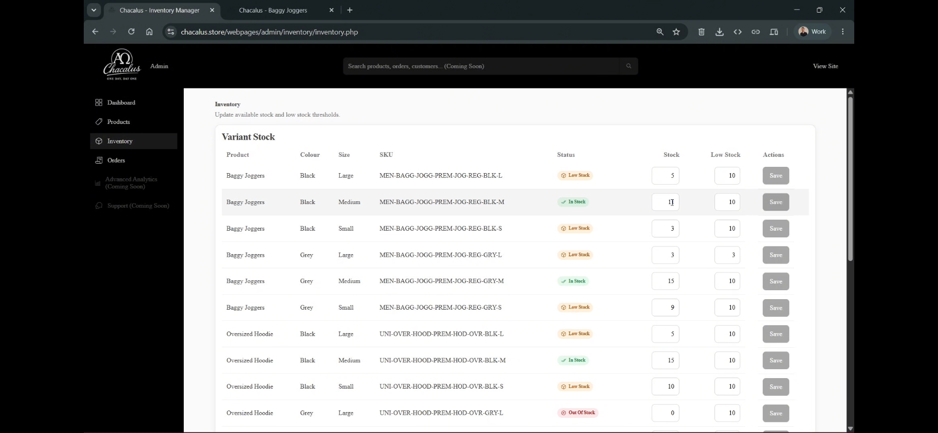Screen dimensions: 938x433
Task: Click the Out Of Stock status badge
Action: [578, 413]
